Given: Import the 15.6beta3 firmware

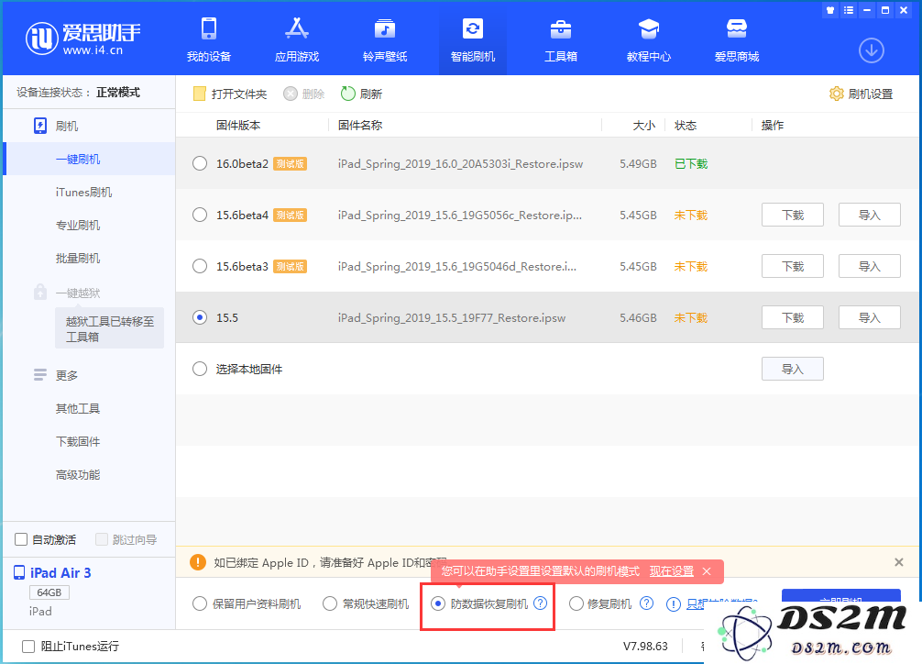Looking at the screenshot, I should click(x=869, y=266).
